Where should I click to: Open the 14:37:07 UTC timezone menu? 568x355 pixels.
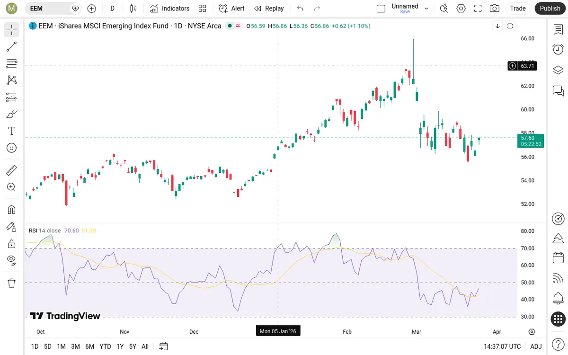pos(502,346)
